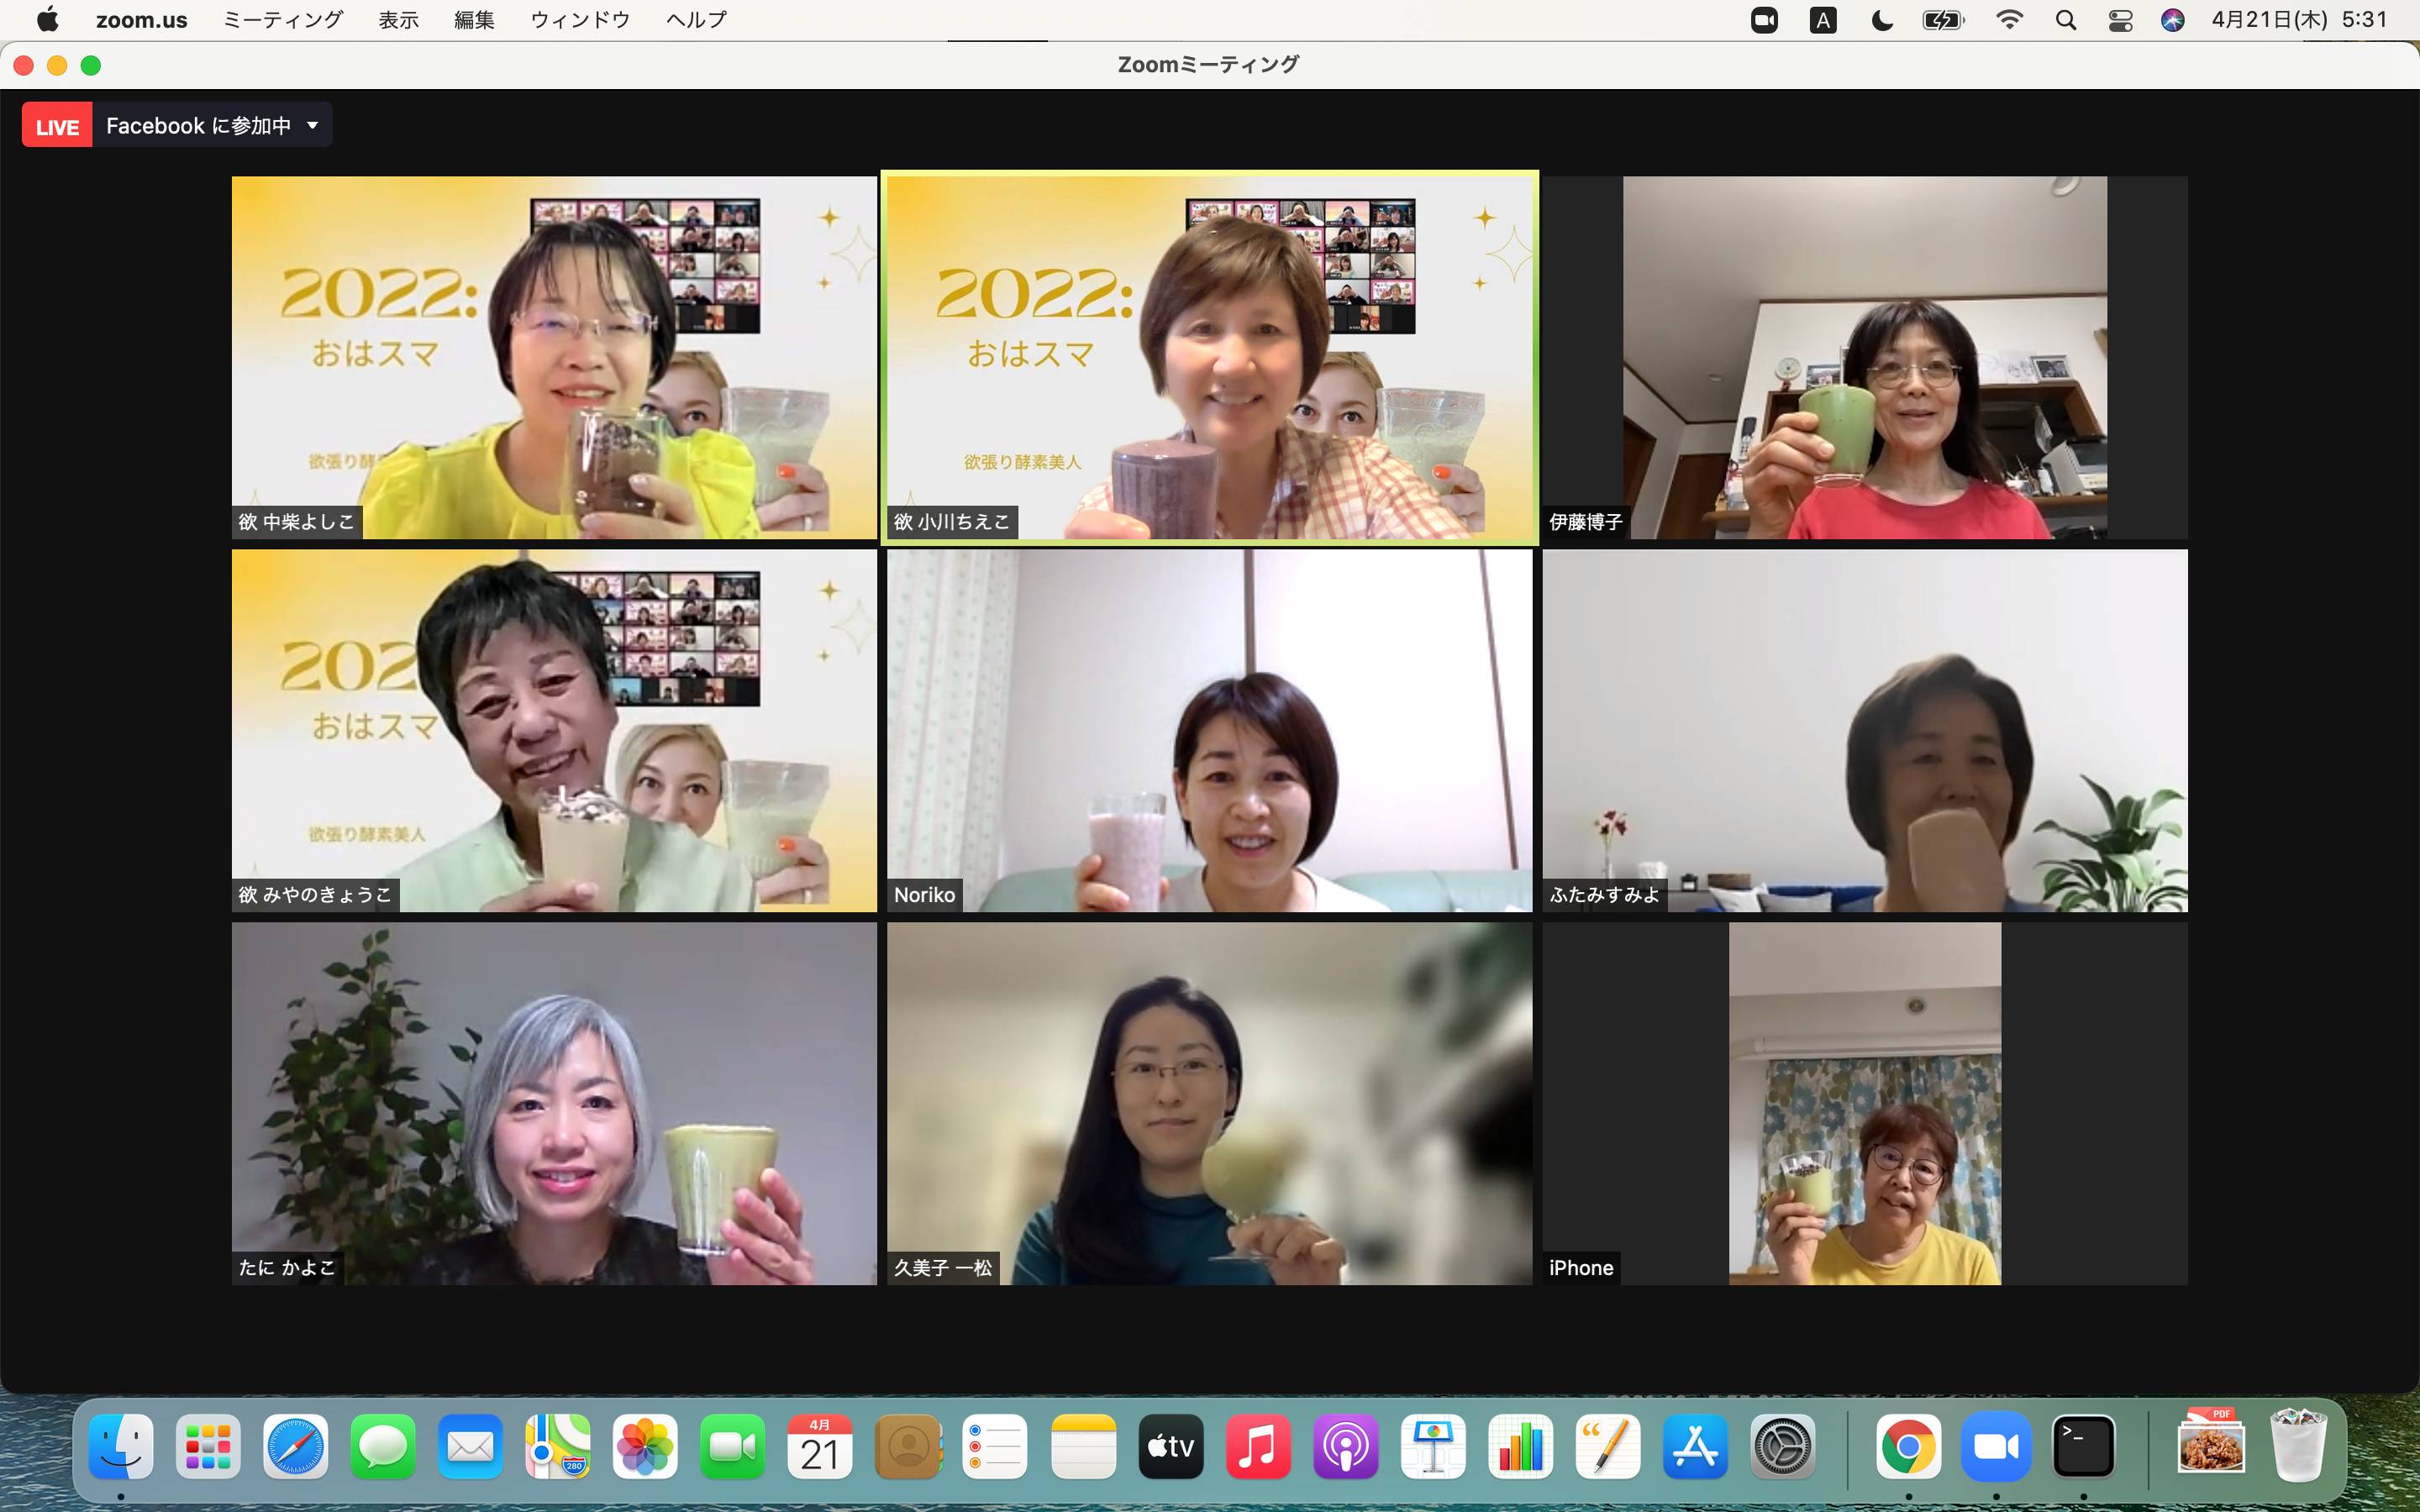This screenshot has height=1512, width=2420.
Task: Select the Noriko participant video tile
Action: click(1209, 730)
